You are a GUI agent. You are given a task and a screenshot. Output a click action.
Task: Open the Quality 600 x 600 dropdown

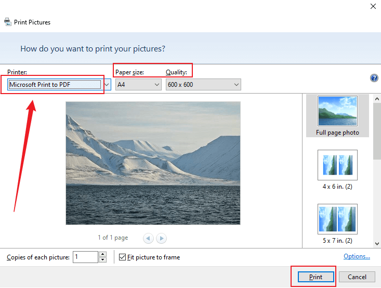click(x=203, y=85)
